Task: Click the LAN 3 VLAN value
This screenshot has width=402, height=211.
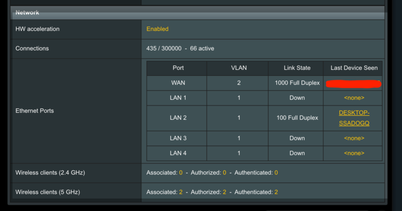Action: [239, 138]
